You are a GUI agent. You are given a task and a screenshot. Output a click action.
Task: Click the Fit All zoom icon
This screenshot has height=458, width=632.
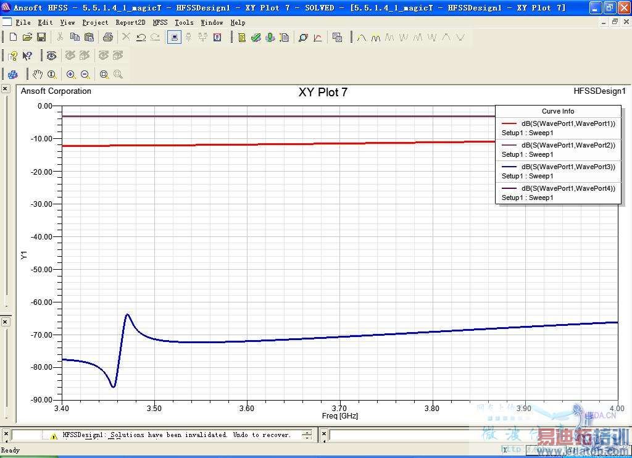(104, 75)
